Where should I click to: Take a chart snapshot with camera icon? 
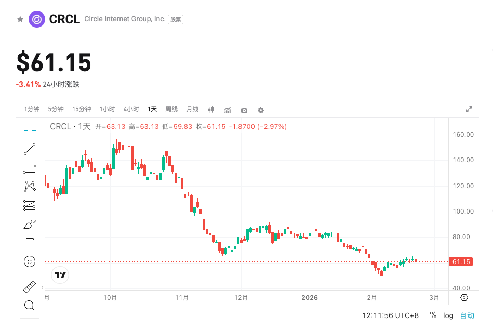(244, 110)
